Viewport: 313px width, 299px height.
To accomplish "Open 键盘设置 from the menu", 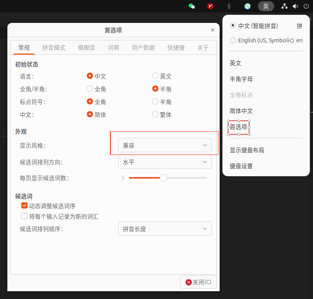I will 241,166.
